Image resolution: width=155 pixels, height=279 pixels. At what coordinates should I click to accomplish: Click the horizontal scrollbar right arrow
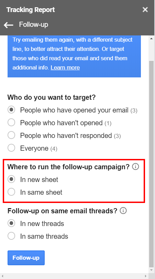(x=146, y=276)
